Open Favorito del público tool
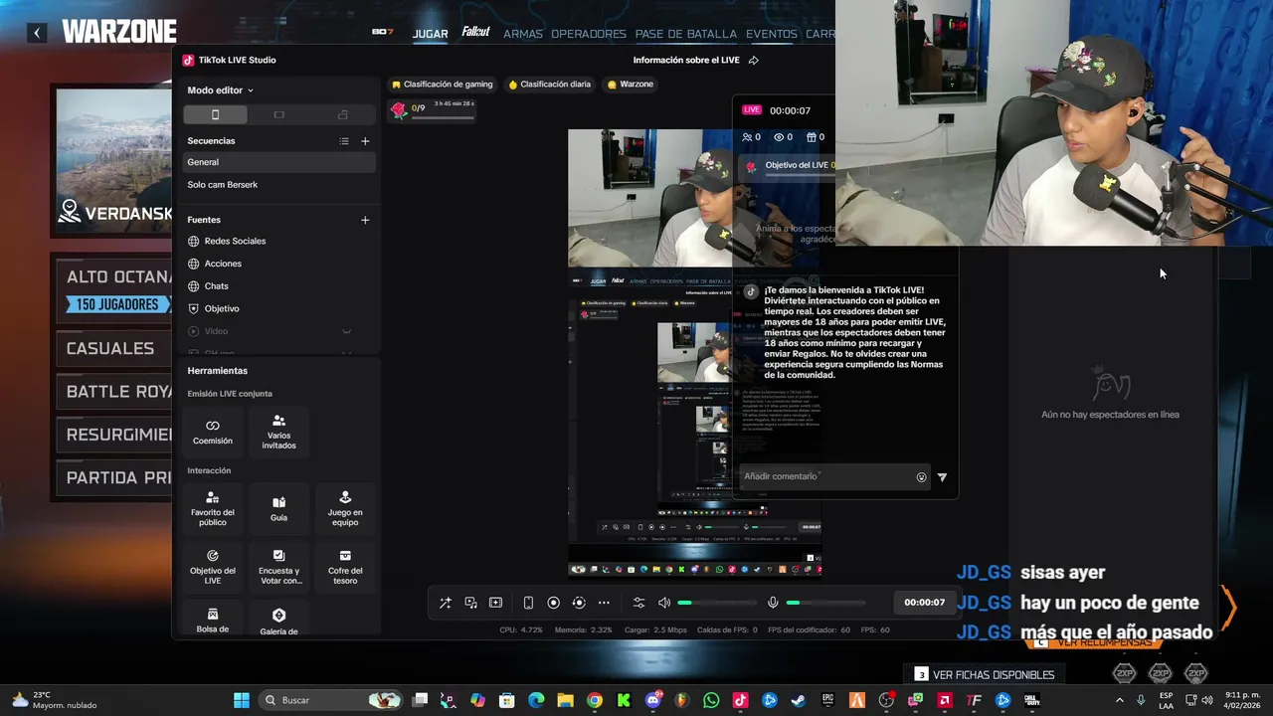This screenshot has height=716, width=1273. (213, 508)
